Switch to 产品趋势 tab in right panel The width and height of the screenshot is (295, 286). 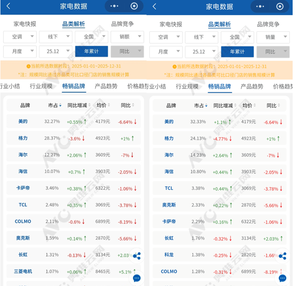coord(252,86)
